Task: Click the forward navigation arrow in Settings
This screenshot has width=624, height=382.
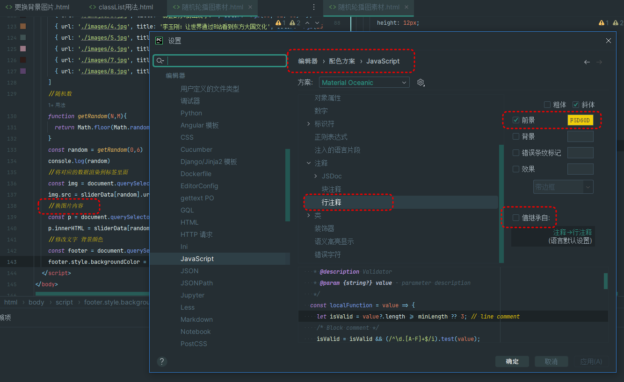Action: [599, 62]
